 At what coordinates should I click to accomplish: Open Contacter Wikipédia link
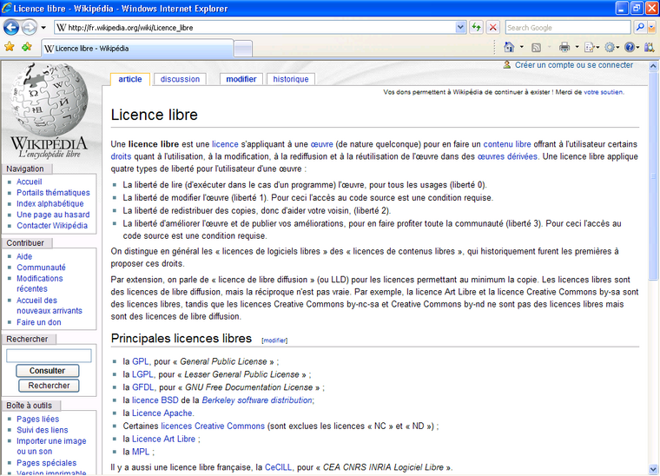(52, 226)
